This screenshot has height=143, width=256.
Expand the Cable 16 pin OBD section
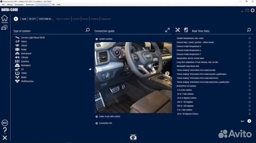pyautogui.click(x=96, y=116)
